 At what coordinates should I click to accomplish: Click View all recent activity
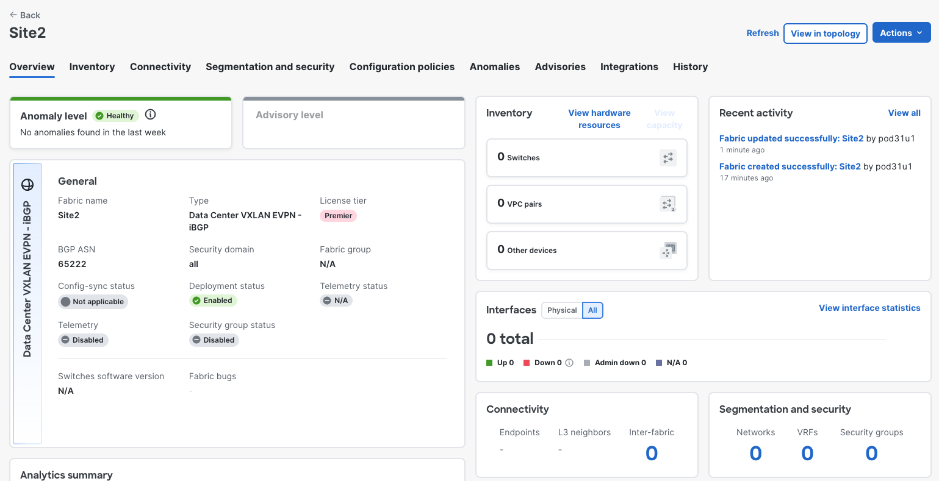[x=904, y=113]
